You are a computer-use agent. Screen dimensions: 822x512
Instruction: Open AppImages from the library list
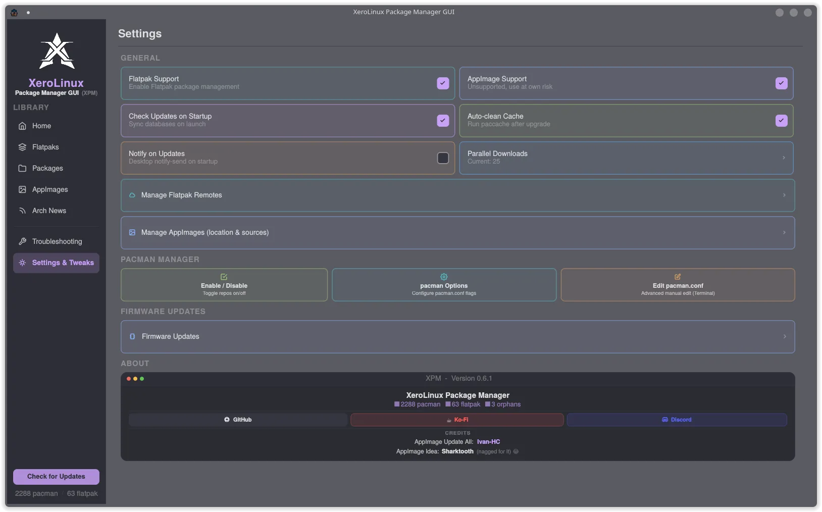click(x=56, y=189)
